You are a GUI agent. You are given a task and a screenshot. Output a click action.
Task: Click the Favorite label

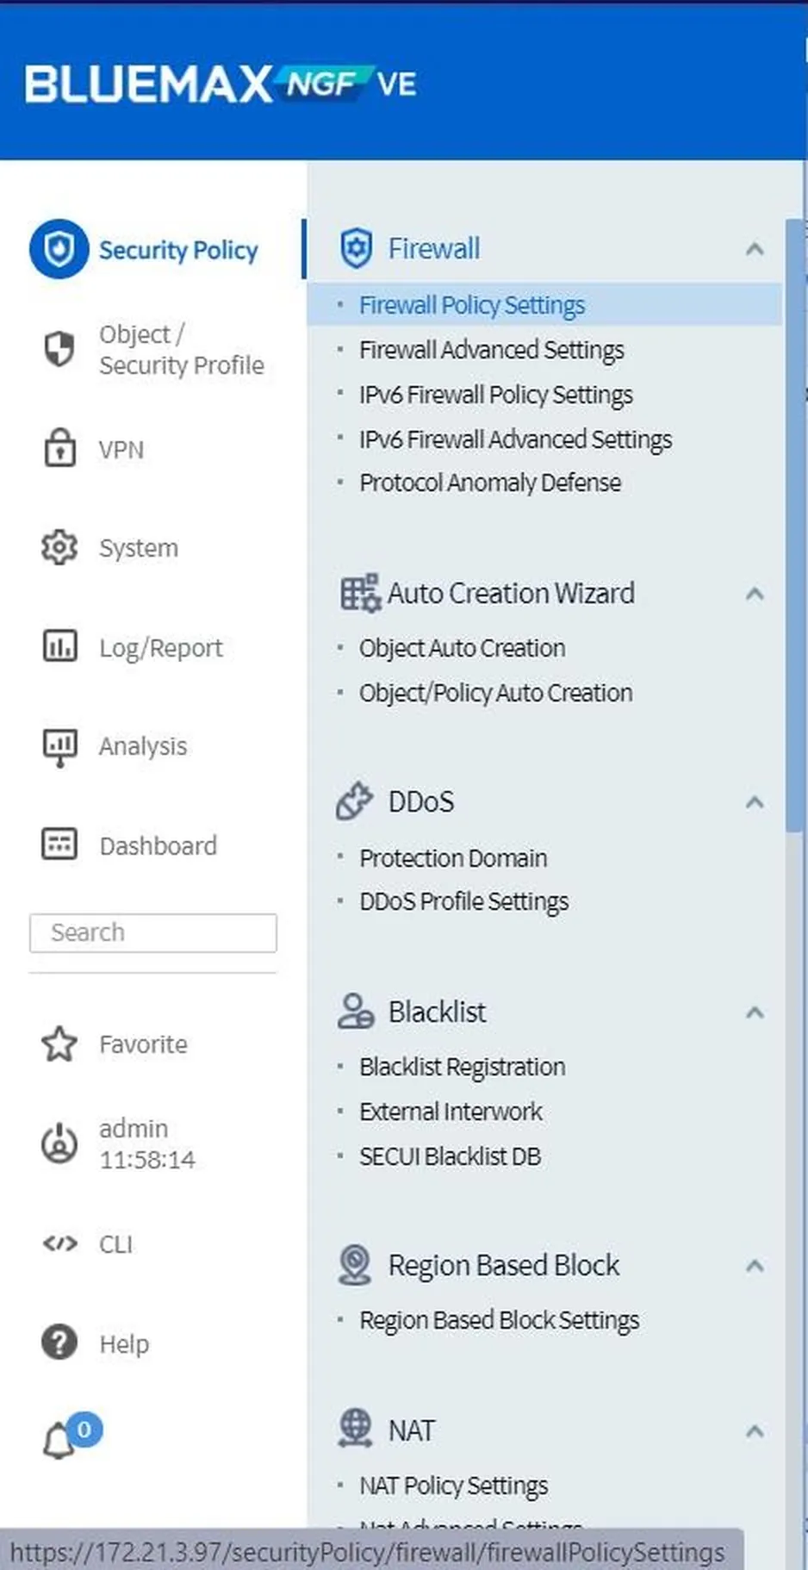point(143,1044)
